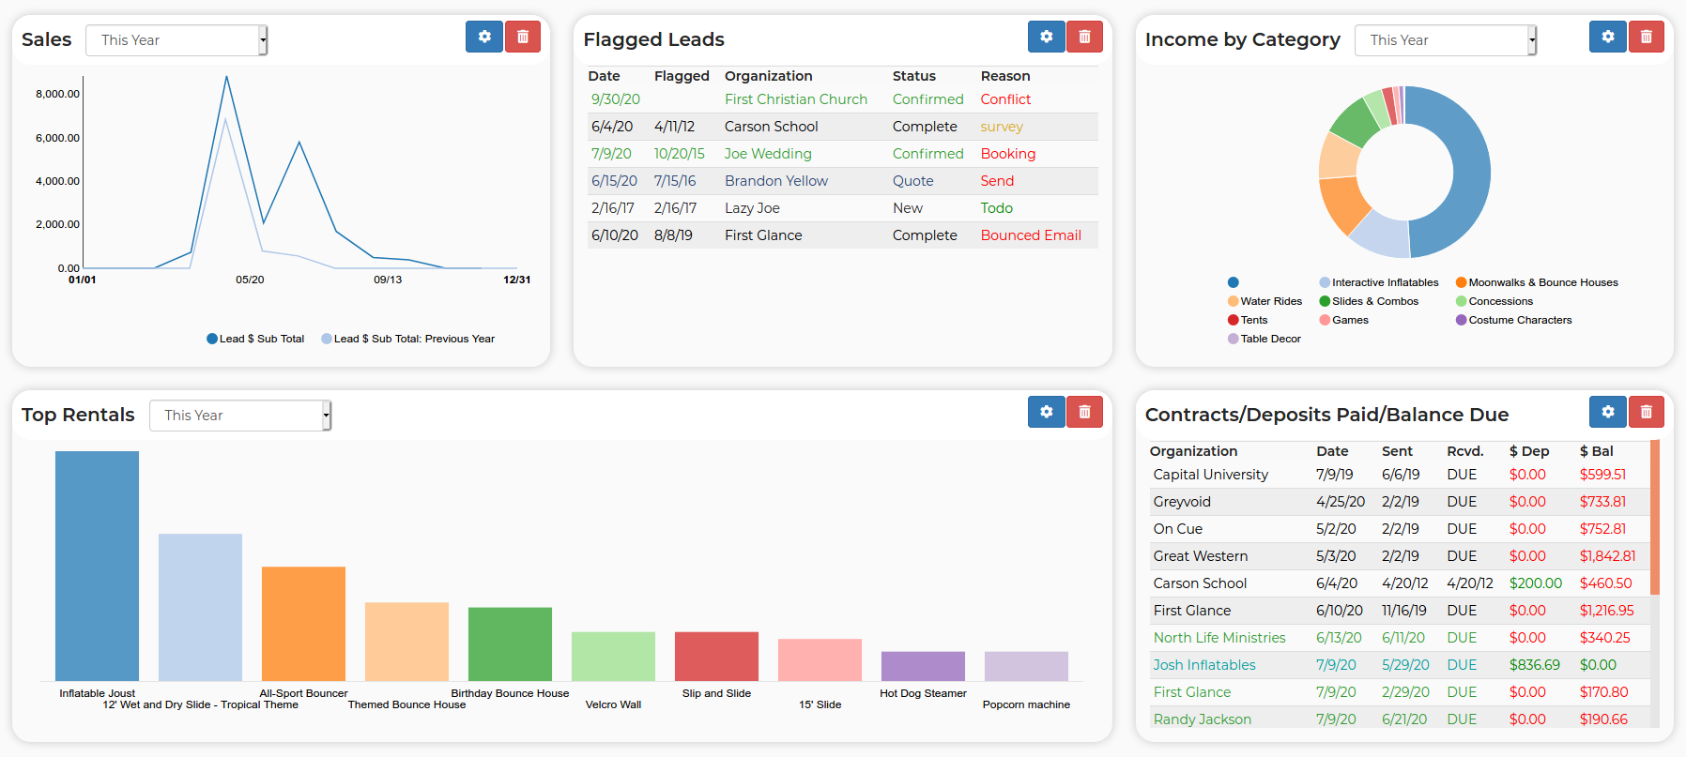Screen dimensions: 1686x757
Task: Open Income by Category period dropdown
Action: click(x=1446, y=40)
